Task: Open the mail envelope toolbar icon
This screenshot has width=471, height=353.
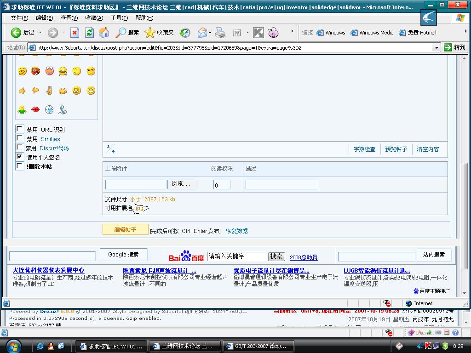Action: point(202,33)
